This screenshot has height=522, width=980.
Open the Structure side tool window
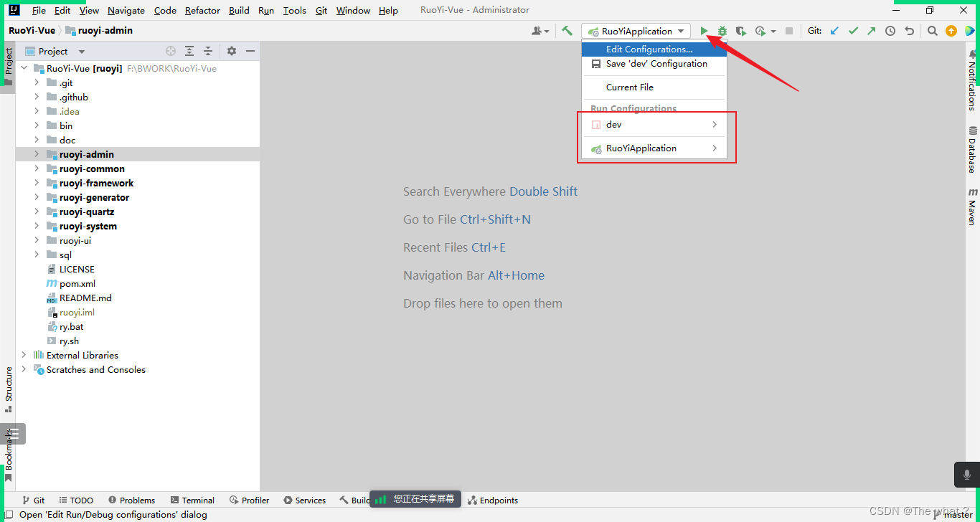[x=9, y=389]
